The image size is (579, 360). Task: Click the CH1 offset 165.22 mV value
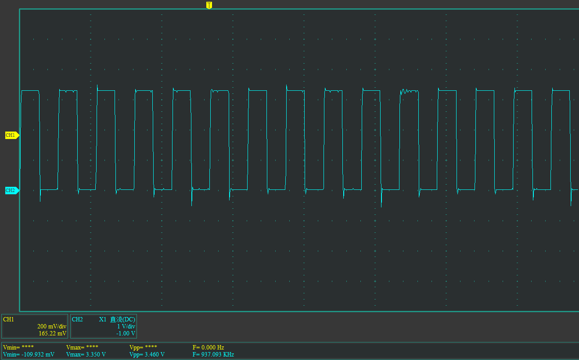pyautogui.click(x=52, y=334)
